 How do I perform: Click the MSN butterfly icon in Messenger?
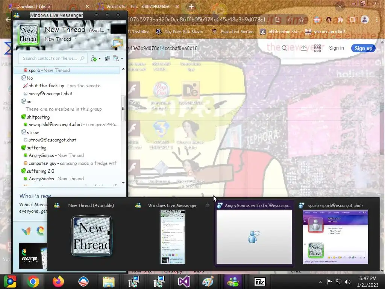[26, 231]
